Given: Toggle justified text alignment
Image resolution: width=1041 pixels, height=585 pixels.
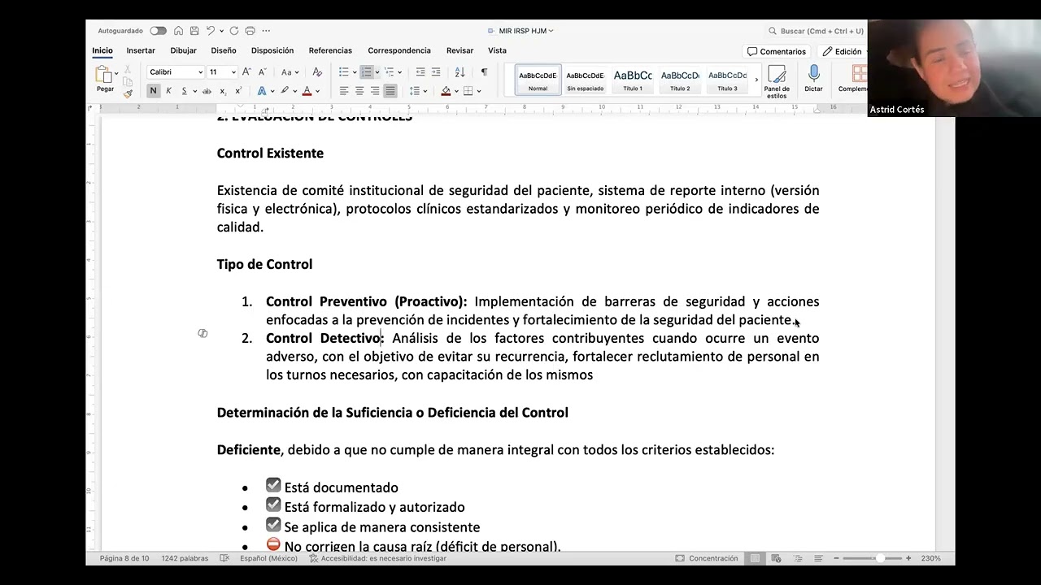Looking at the screenshot, I should 390,91.
